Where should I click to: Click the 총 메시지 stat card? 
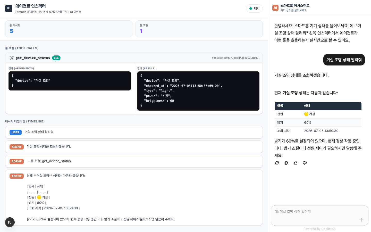click(69, 29)
